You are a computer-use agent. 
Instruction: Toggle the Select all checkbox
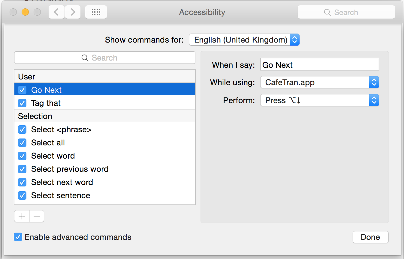tap(22, 143)
